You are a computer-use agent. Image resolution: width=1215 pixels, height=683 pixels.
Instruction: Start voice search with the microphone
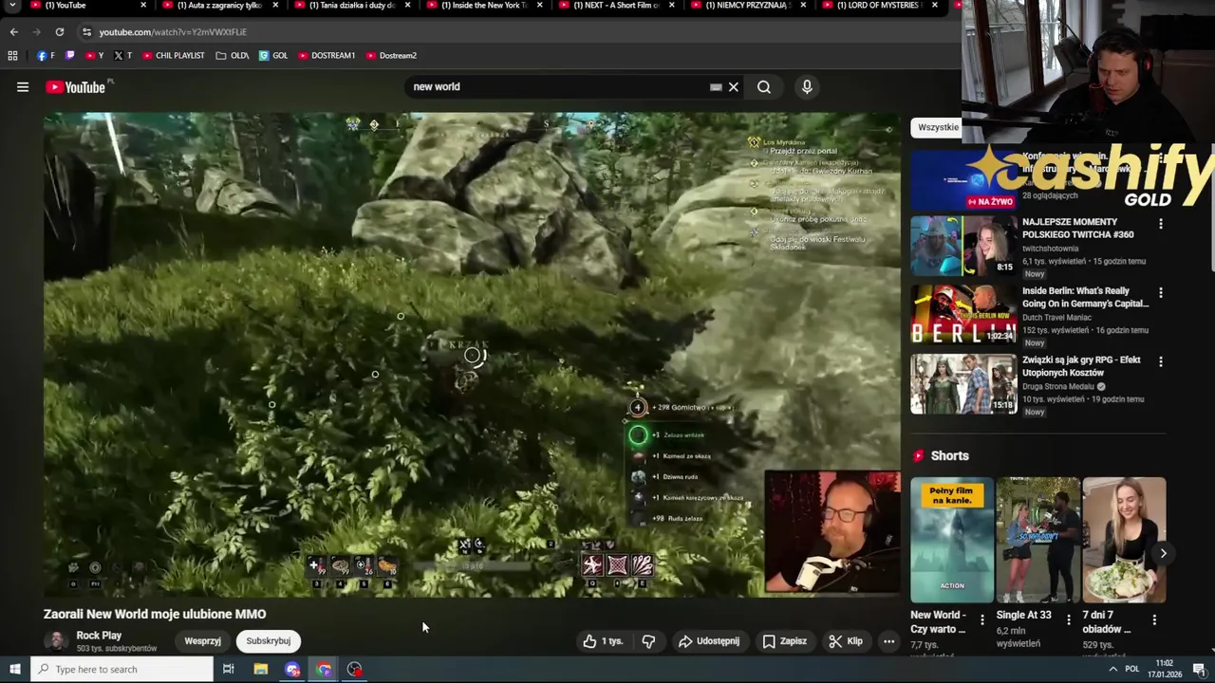[x=807, y=87]
